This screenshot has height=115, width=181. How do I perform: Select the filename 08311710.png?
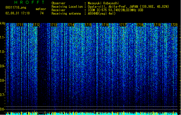[x=16, y=7]
